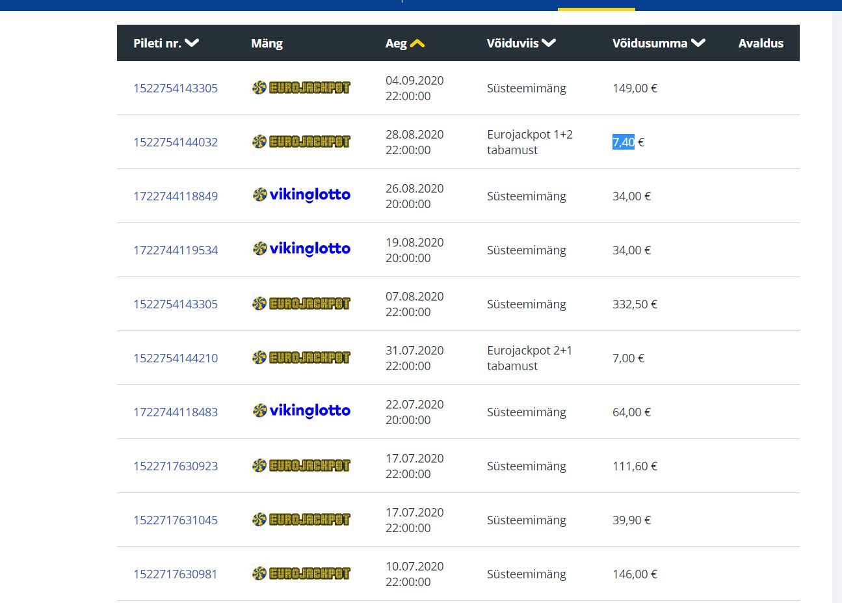Click Eurojackpot logo in 04.09.2020 row
Viewport: 842px width, 603px height.
(301, 88)
